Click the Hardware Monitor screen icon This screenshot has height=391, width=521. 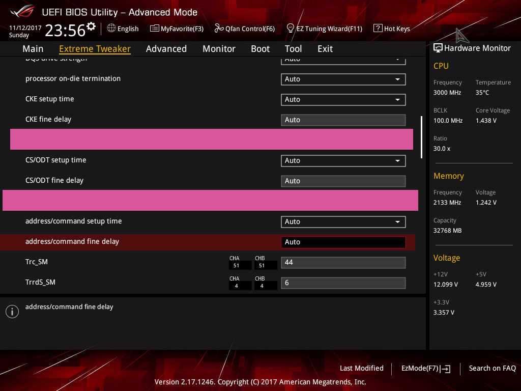point(438,48)
